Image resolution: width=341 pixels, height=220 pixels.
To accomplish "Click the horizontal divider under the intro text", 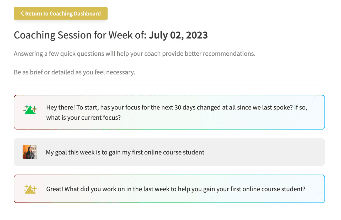I will 169,86.
